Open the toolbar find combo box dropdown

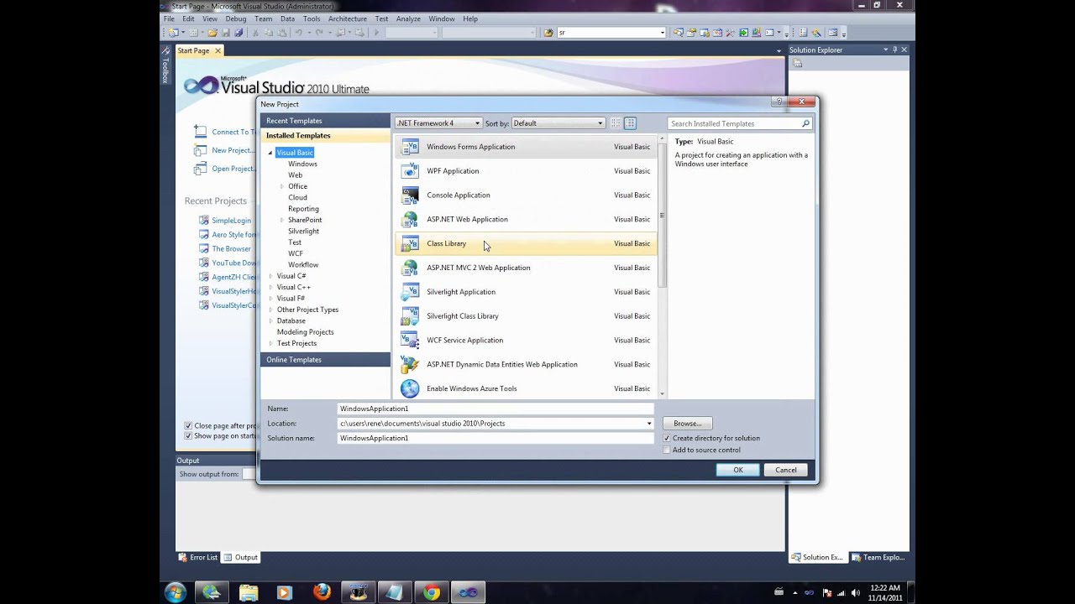pyautogui.click(x=662, y=33)
